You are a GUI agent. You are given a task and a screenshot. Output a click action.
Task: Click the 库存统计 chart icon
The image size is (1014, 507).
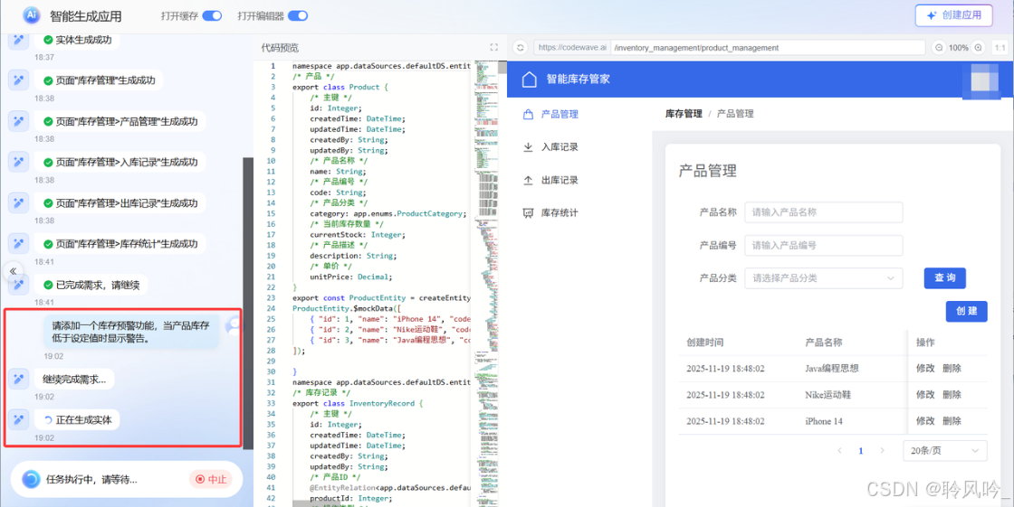pyautogui.click(x=529, y=212)
